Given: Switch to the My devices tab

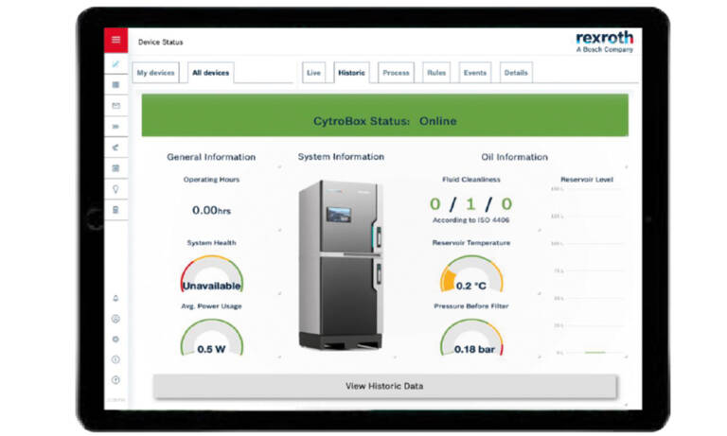Looking at the screenshot, I should point(156,73).
